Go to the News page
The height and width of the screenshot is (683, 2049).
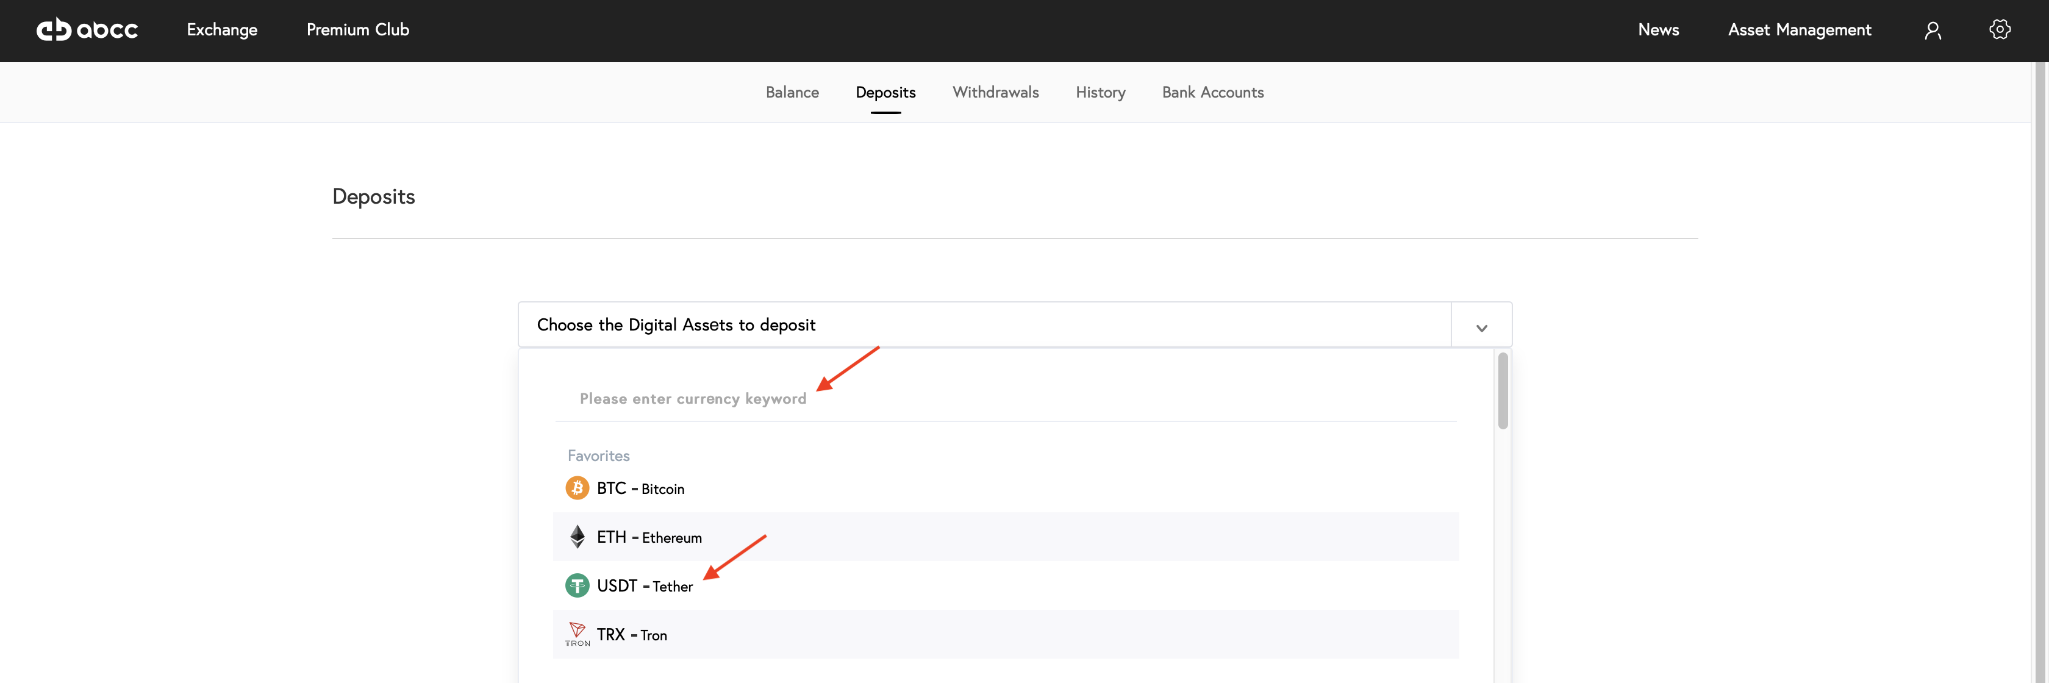(x=1659, y=30)
